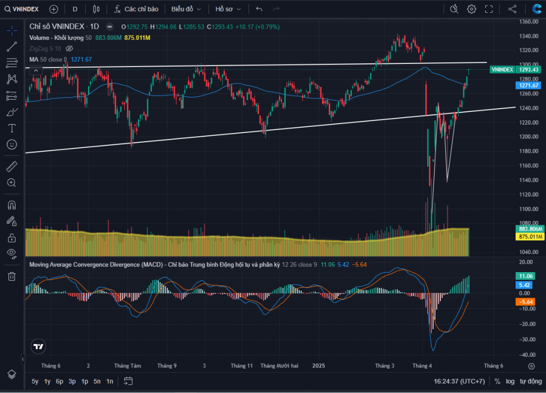Click the add symbol compare plus icon
This screenshot has width=546, height=393.
[54, 9]
